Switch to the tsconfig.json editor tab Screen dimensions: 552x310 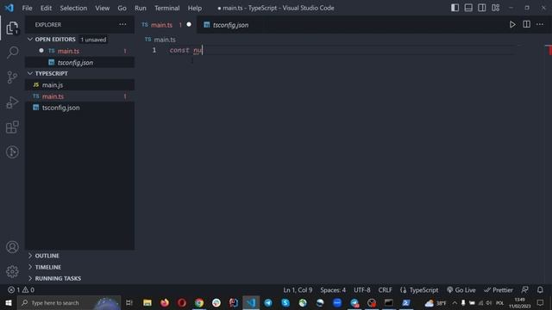tap(230, 25)
